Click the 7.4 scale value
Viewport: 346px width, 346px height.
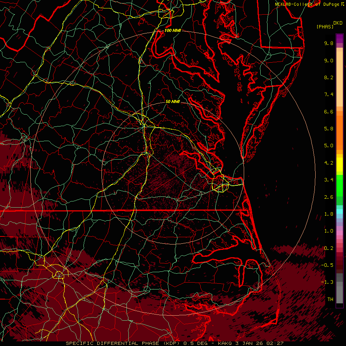329,95
